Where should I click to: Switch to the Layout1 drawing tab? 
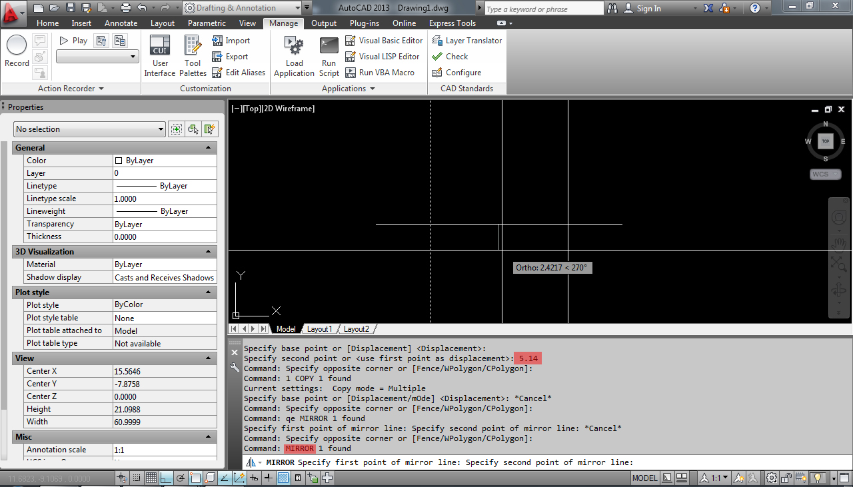[x=319, y=329]
